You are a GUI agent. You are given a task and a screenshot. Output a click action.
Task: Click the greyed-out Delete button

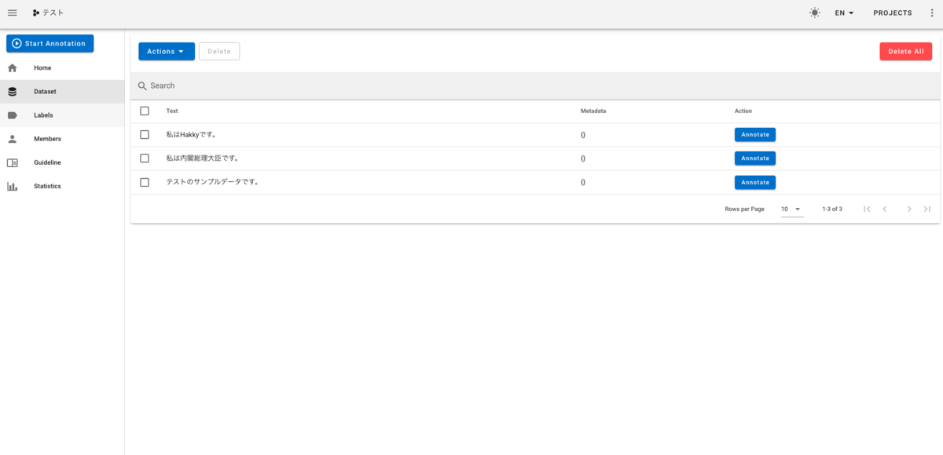pos(219,52)
